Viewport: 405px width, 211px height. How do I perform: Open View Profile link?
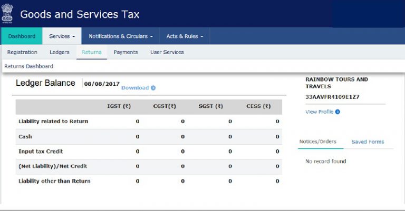[x=320, y=112]
